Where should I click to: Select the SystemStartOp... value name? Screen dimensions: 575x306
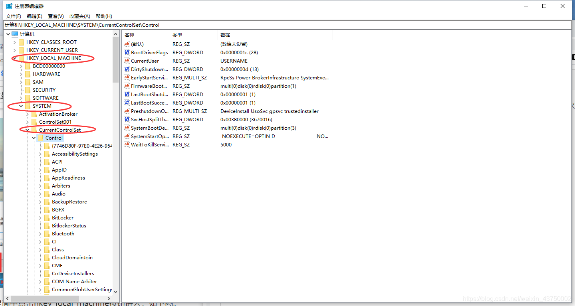pos(150,136)
